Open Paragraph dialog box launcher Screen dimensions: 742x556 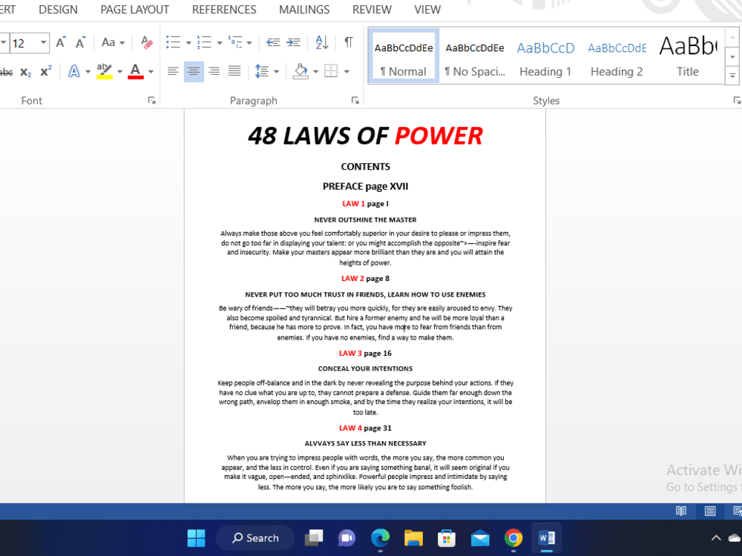(355, 100)
